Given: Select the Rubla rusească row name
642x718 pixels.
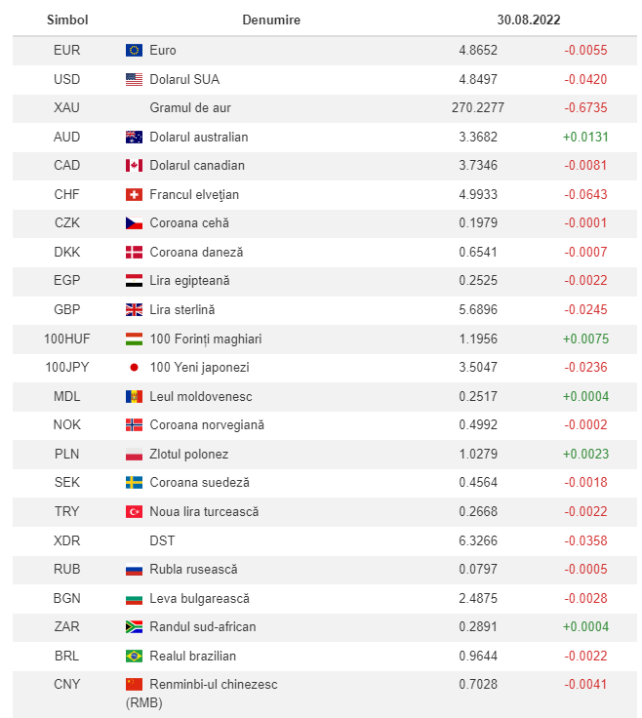Looking at the screenshot, I should click(193, 569).
